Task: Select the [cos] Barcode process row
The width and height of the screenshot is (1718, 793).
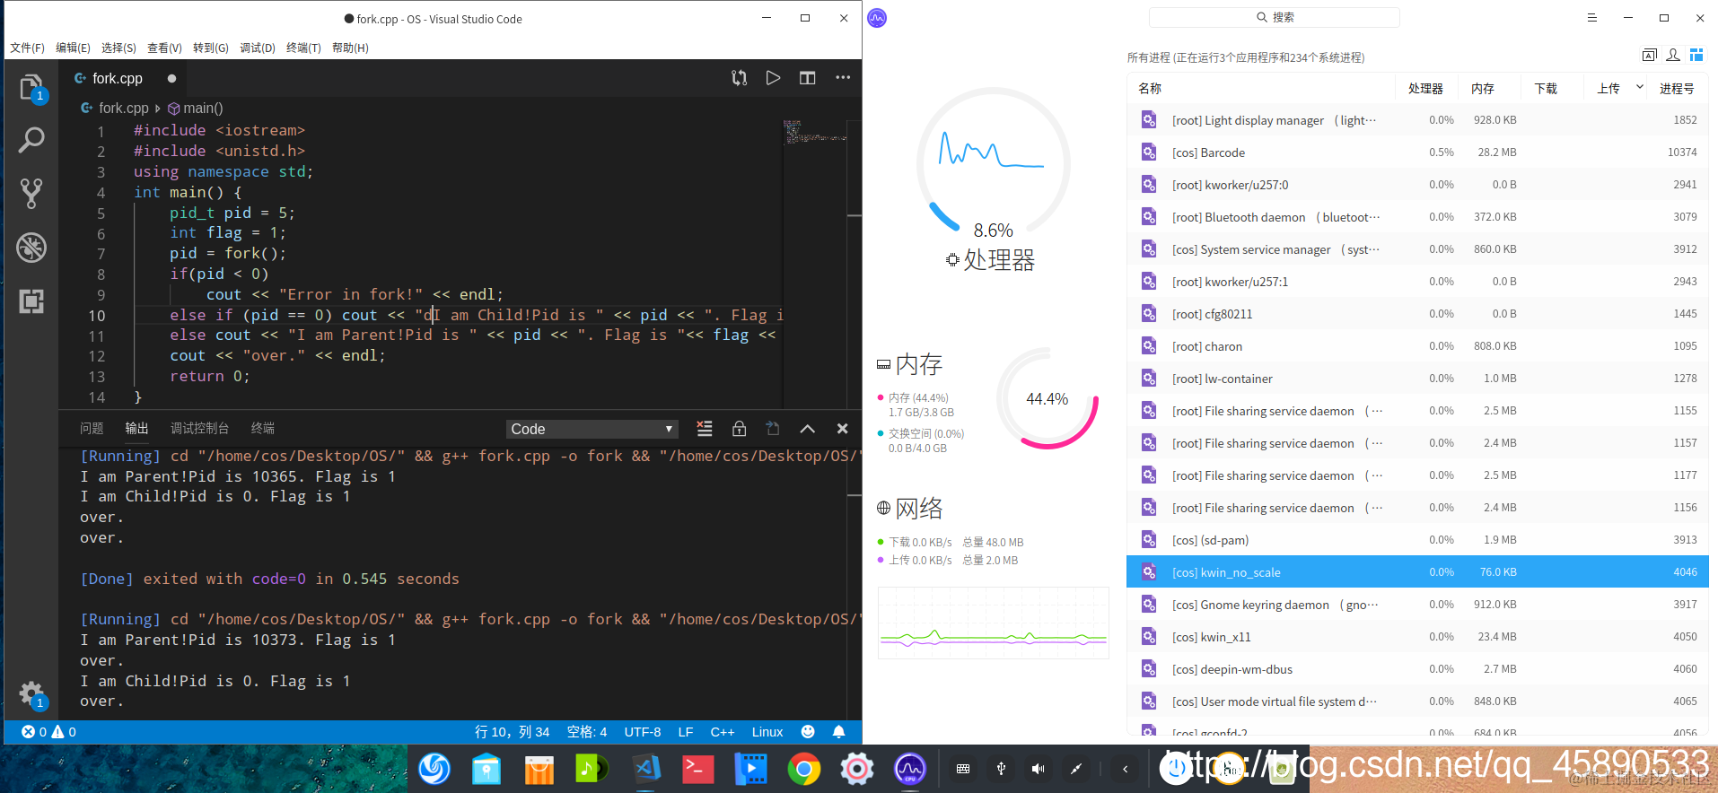Action: tap(1418, 152)
